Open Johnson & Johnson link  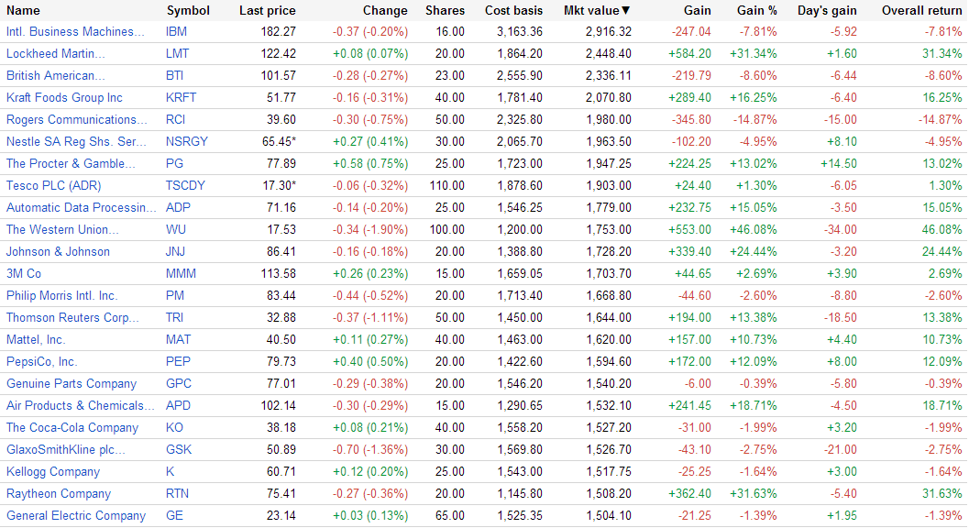(58, 252)
